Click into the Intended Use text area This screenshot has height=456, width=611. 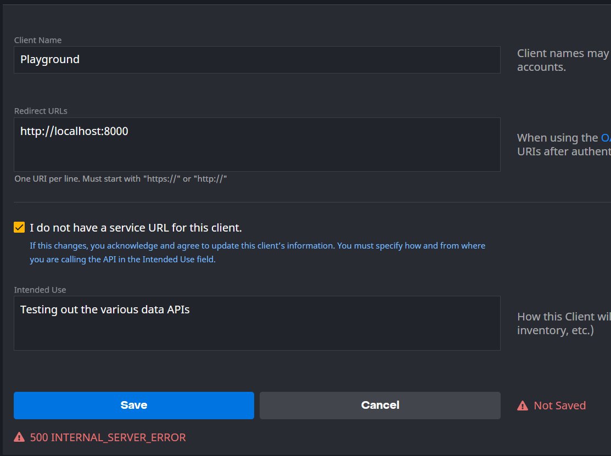pos(257,323)
